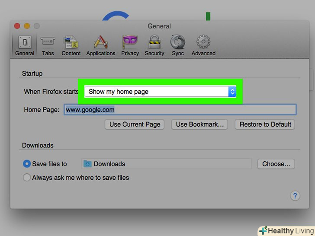Viewport: 315px width, 236px height.
Task: Click the 'Startup' section heading
Action: pos(32,73)
